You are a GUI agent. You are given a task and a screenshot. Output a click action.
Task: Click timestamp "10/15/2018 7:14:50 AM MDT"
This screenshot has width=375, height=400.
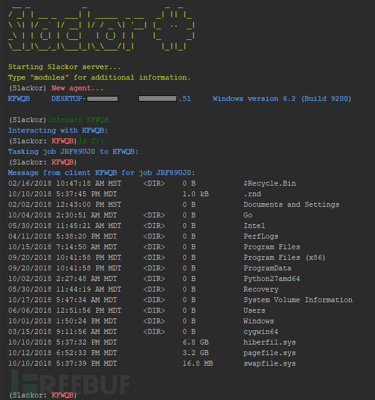62,247
